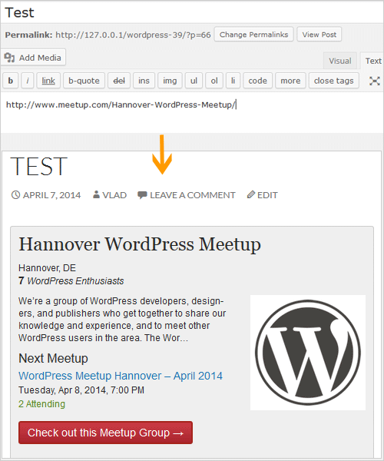Click the EDIT post link
Screen dimensions: 384x461
[x=267, y=195]
